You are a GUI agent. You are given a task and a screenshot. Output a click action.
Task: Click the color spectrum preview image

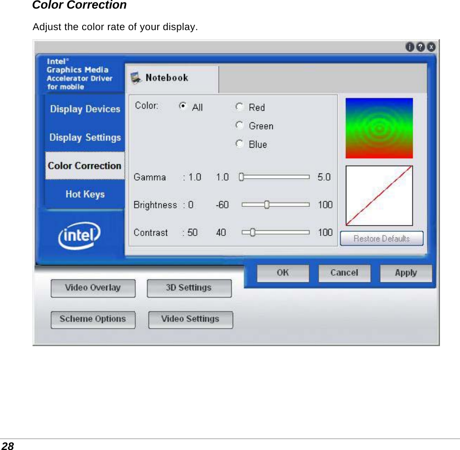(x=379, y=127)
